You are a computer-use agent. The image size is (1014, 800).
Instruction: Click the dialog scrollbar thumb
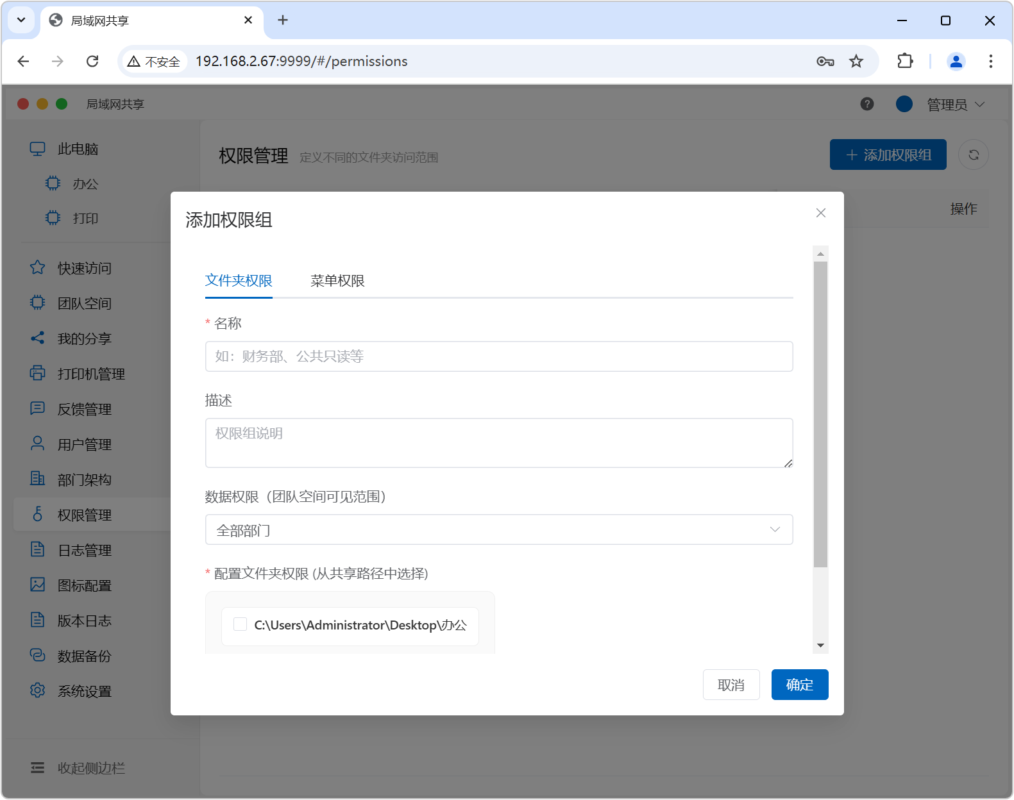pyautogui.click(x=820, y=414)
